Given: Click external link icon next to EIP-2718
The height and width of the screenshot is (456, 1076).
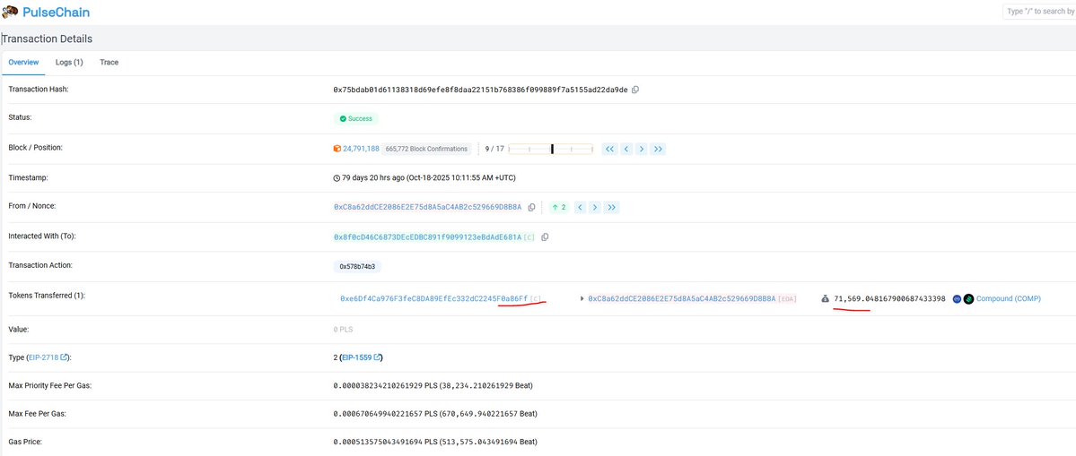Looking at the screenshot, I should coord(64,357).
